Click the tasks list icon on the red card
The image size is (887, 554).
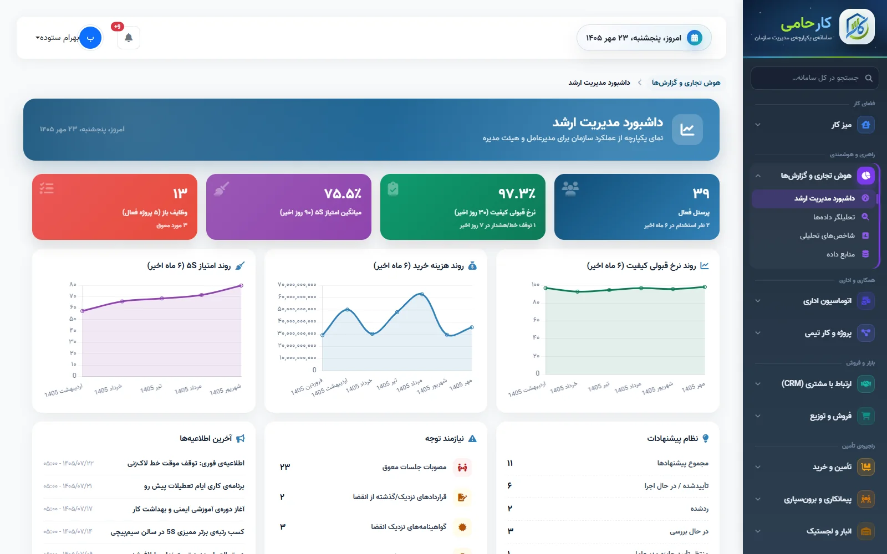coord(47,188)
